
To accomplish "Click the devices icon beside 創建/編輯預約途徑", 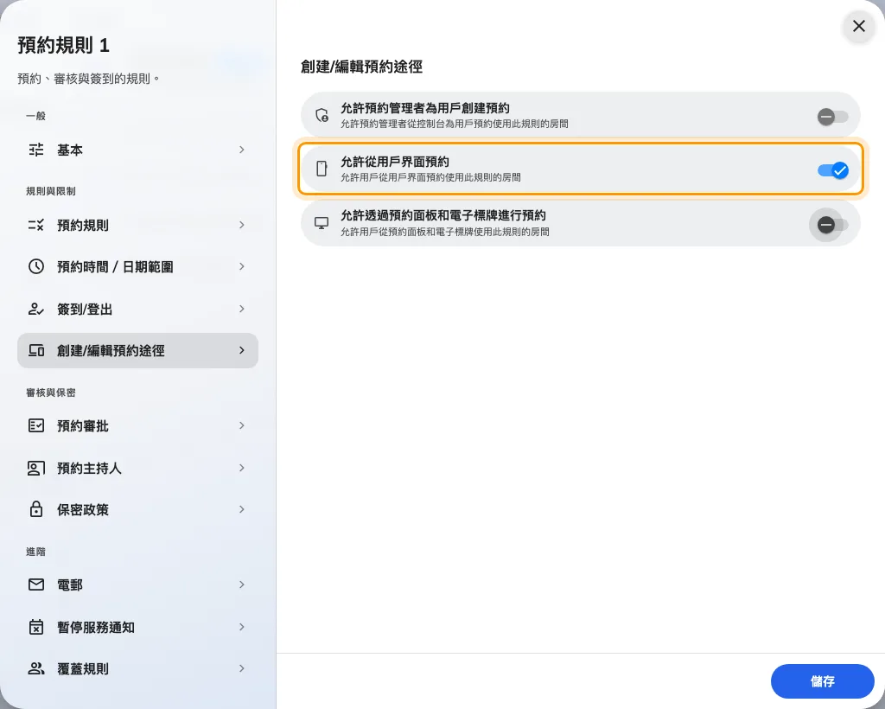I will 36,350.
